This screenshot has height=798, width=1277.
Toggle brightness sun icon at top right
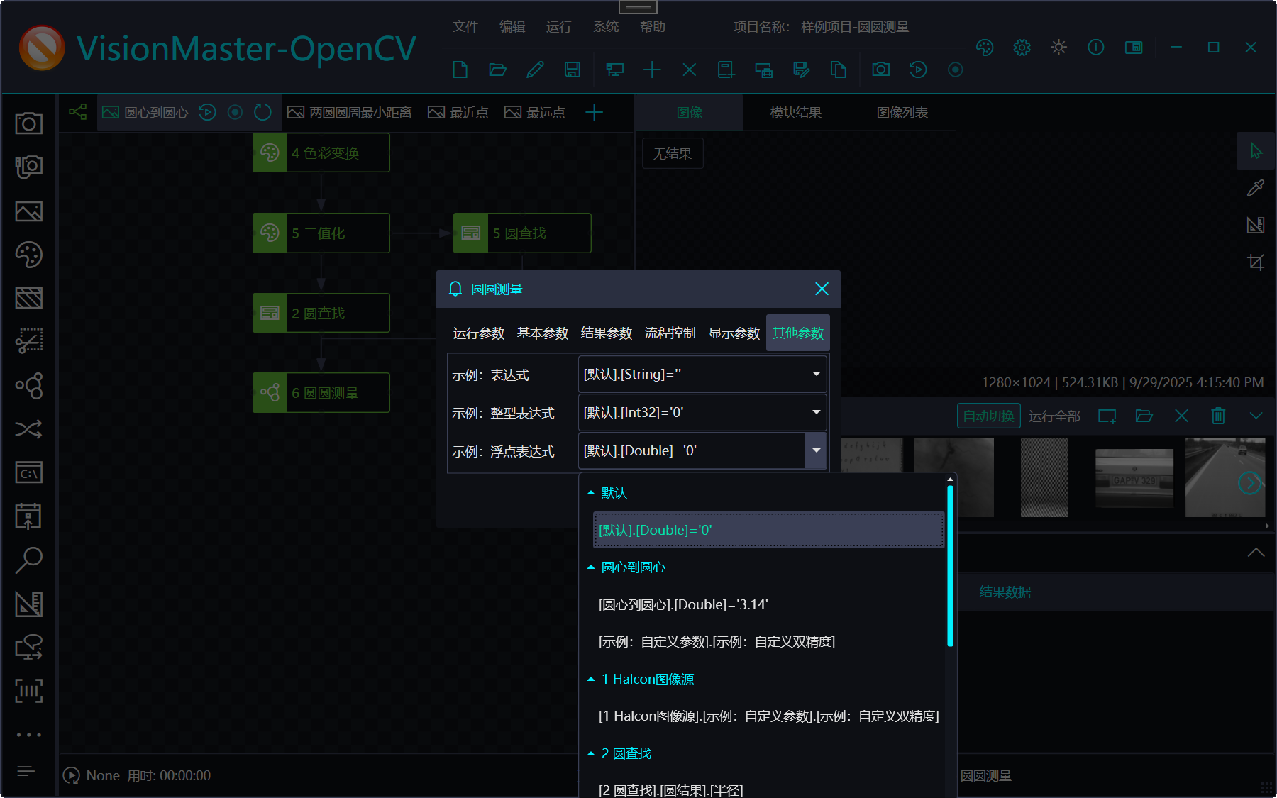pyautogui.click(x=1058, y=48)
